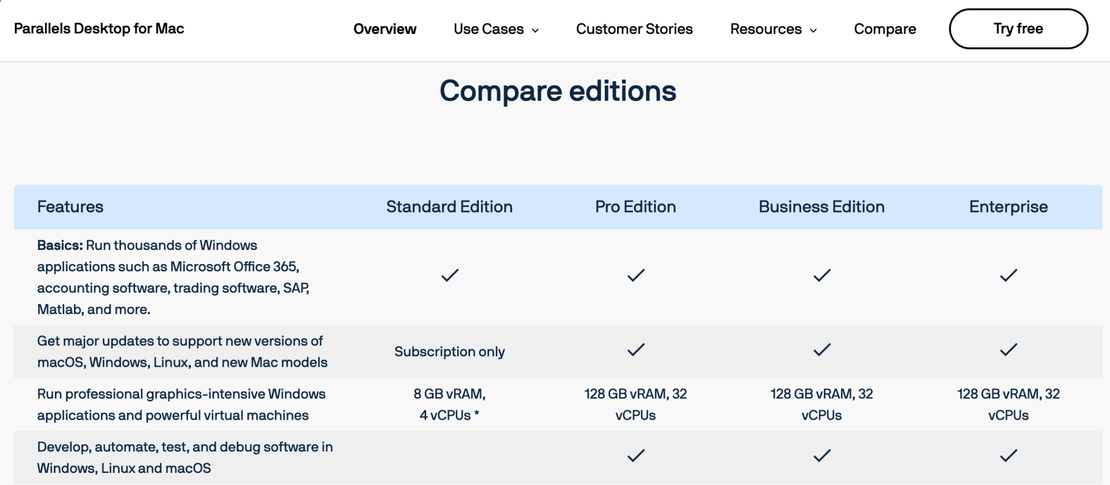Click Enterprise checkmark for major updates

(x=1008, y=350)
